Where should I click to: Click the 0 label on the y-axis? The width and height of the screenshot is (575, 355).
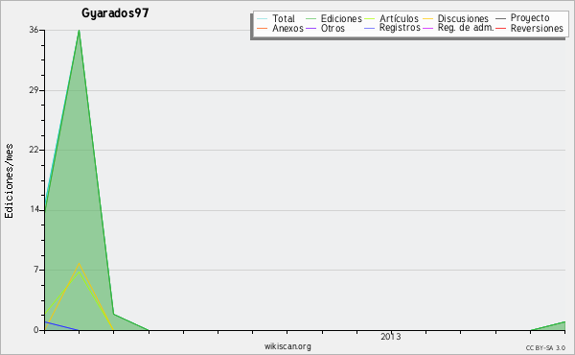(x=36, y=330)
